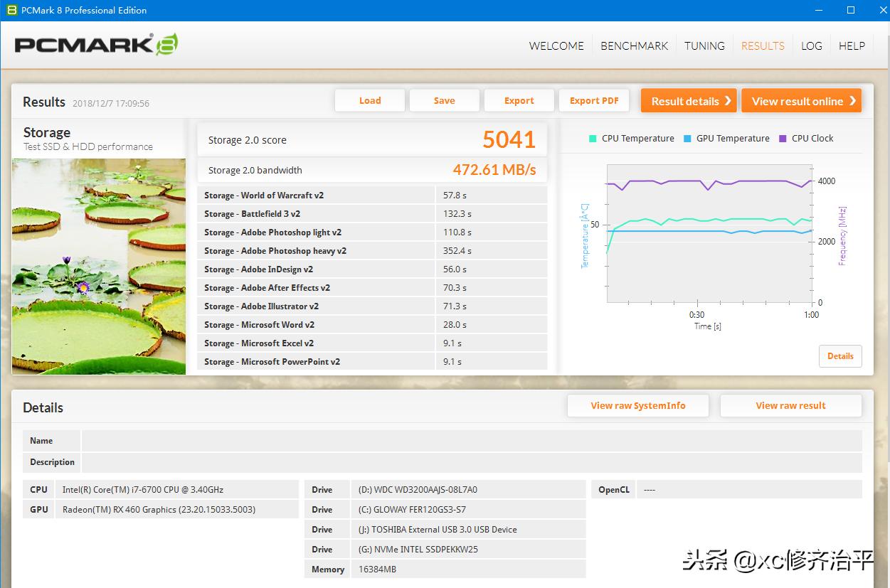Click the purple CPU Clock legend swatch
Screen dimensions: 890x588
point(783,139)
